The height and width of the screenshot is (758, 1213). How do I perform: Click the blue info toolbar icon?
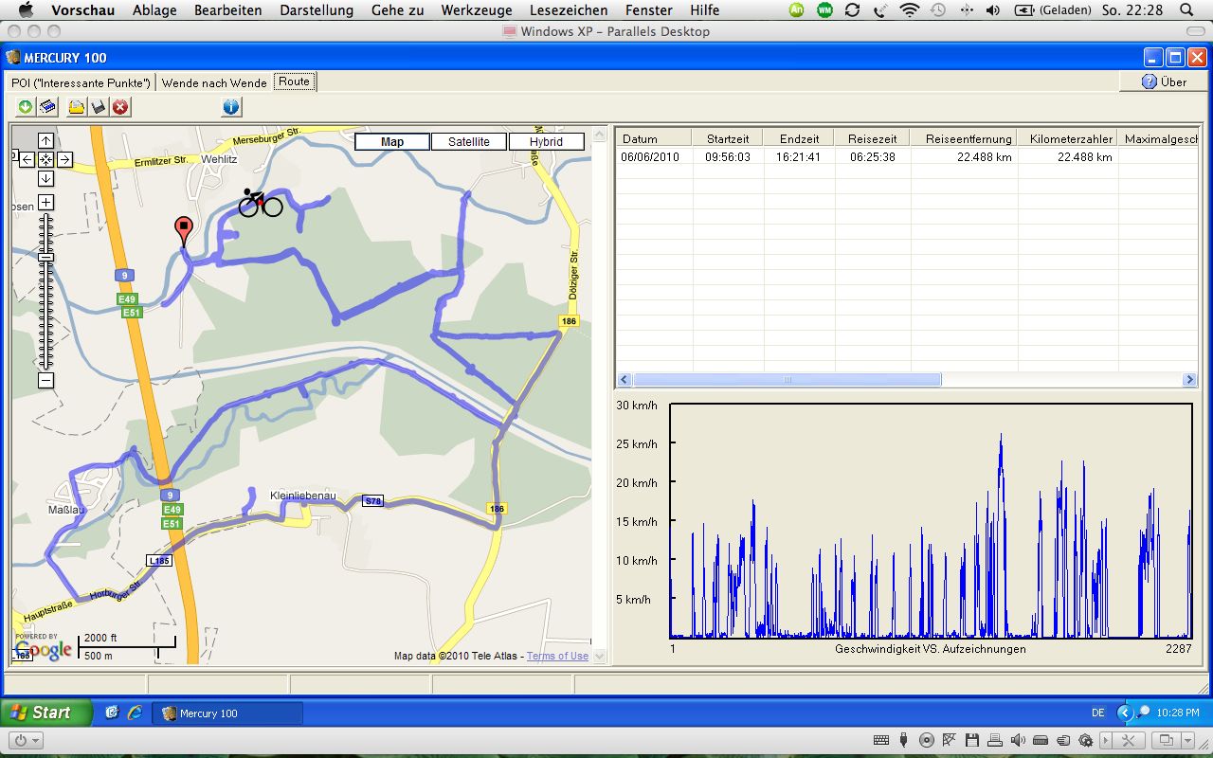231,107
